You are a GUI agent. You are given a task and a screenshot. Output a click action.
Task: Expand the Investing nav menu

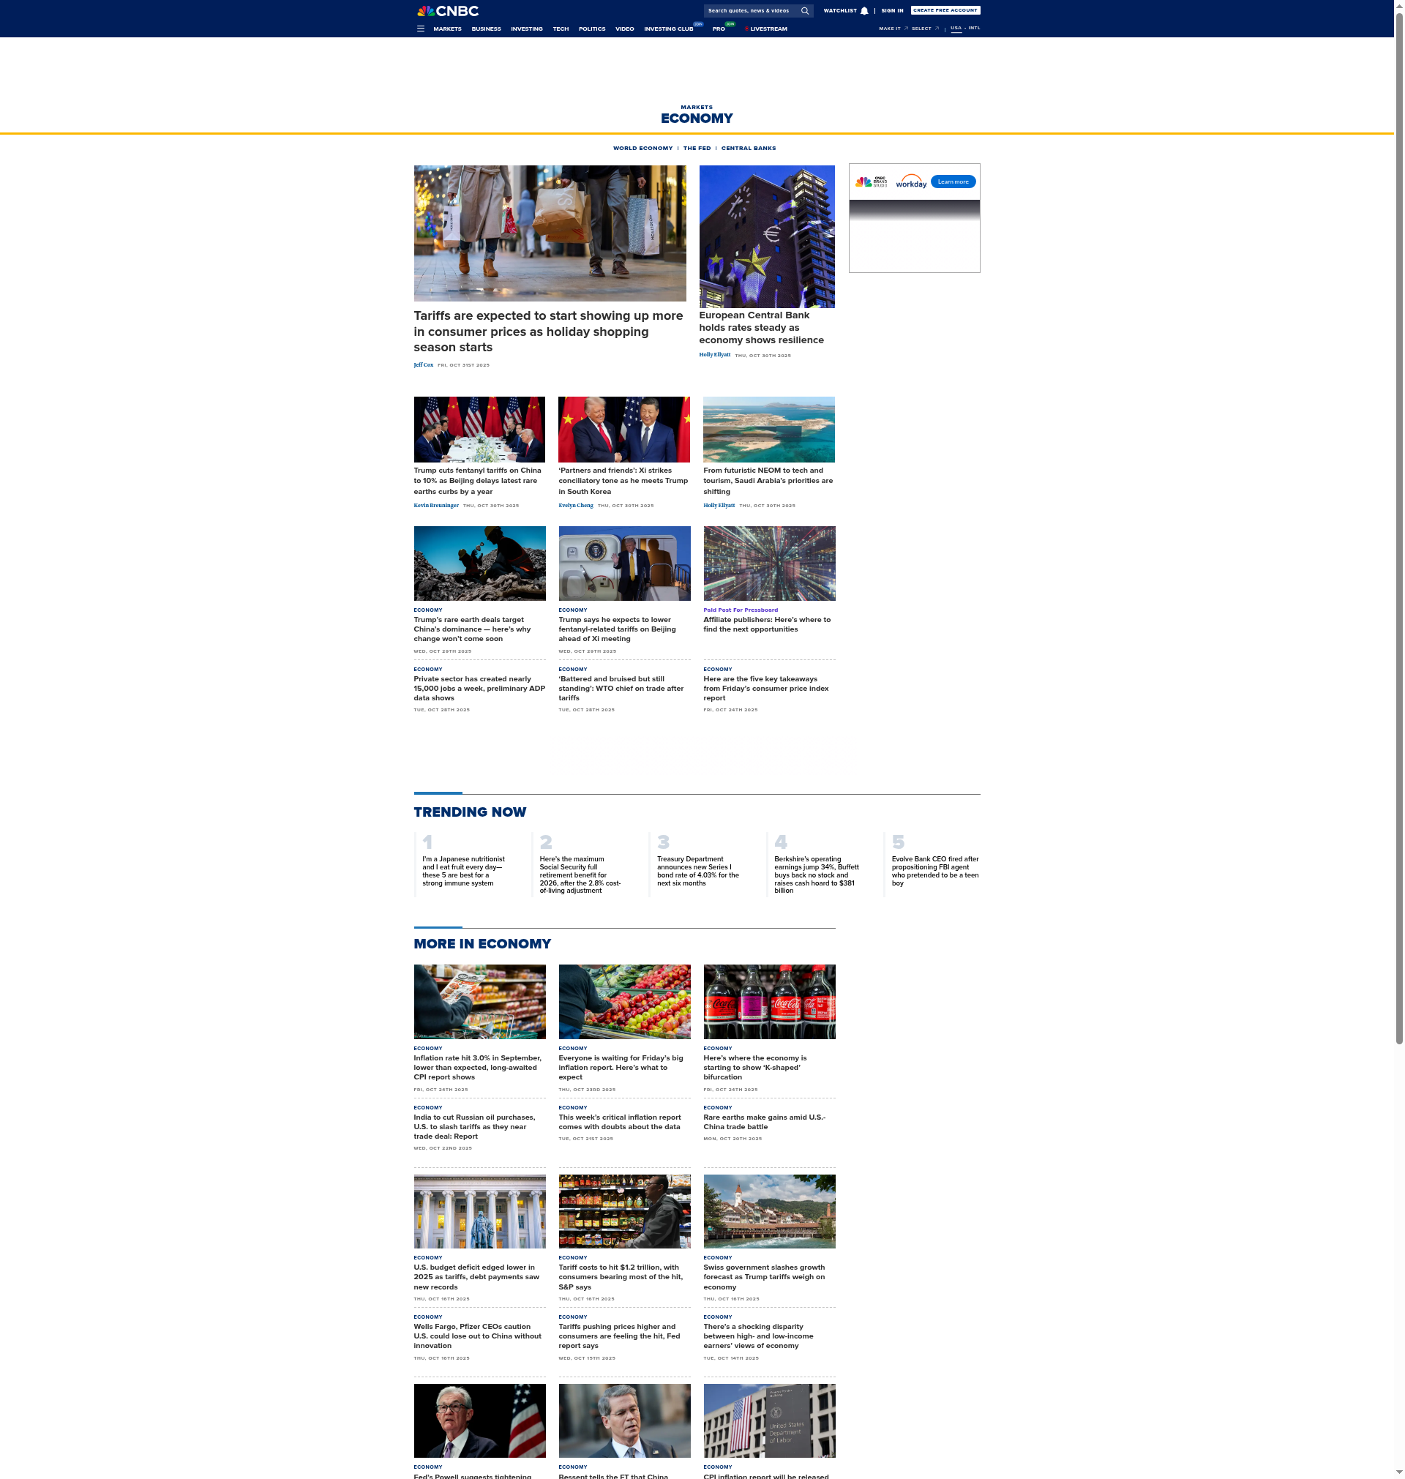(526, 29)
